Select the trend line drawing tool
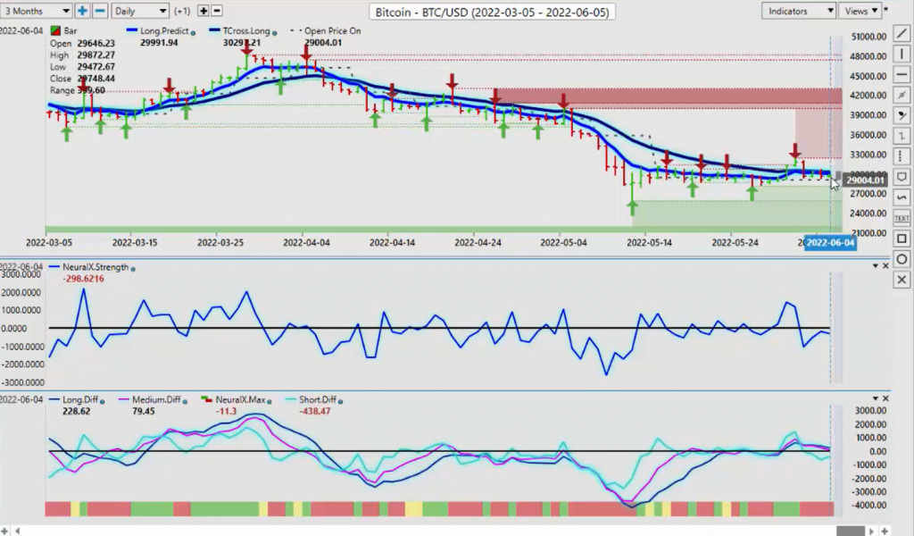914x536 pixels. point(902,35)
